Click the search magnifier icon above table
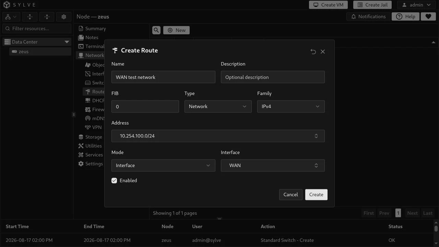This screenshot has width=439, height=247. 156,30
